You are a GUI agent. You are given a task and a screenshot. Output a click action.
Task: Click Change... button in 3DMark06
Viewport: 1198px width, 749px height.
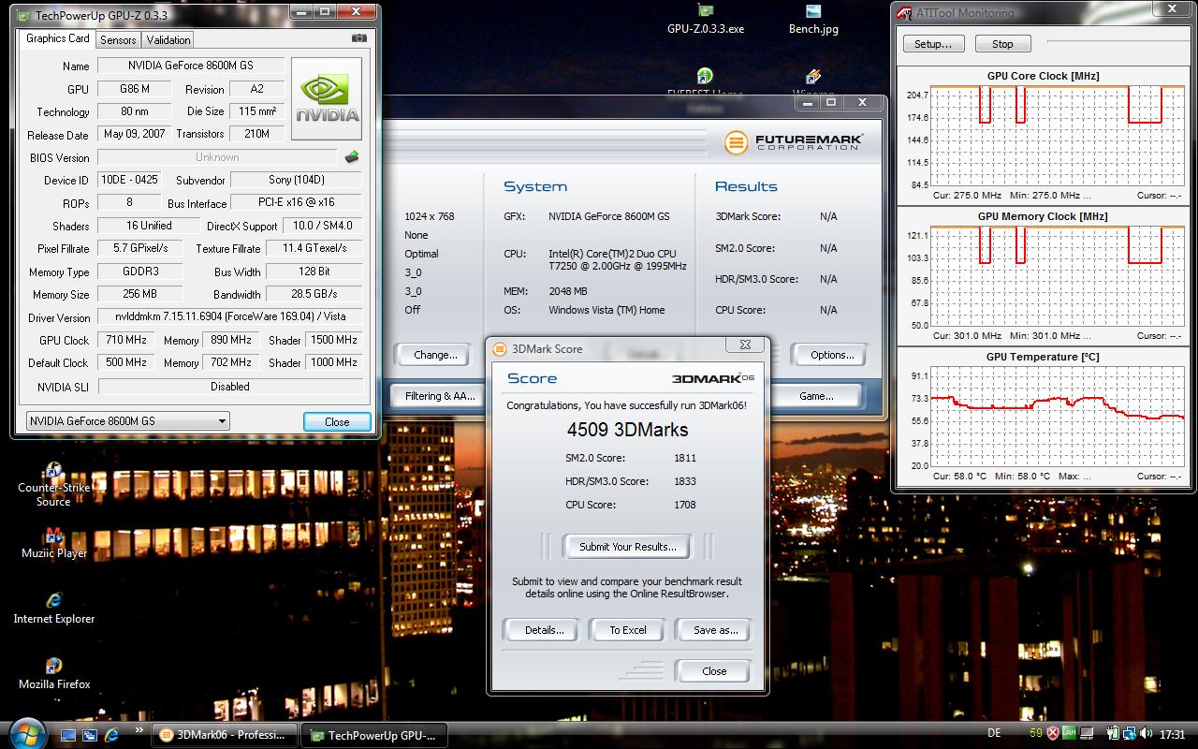(435, 355)
